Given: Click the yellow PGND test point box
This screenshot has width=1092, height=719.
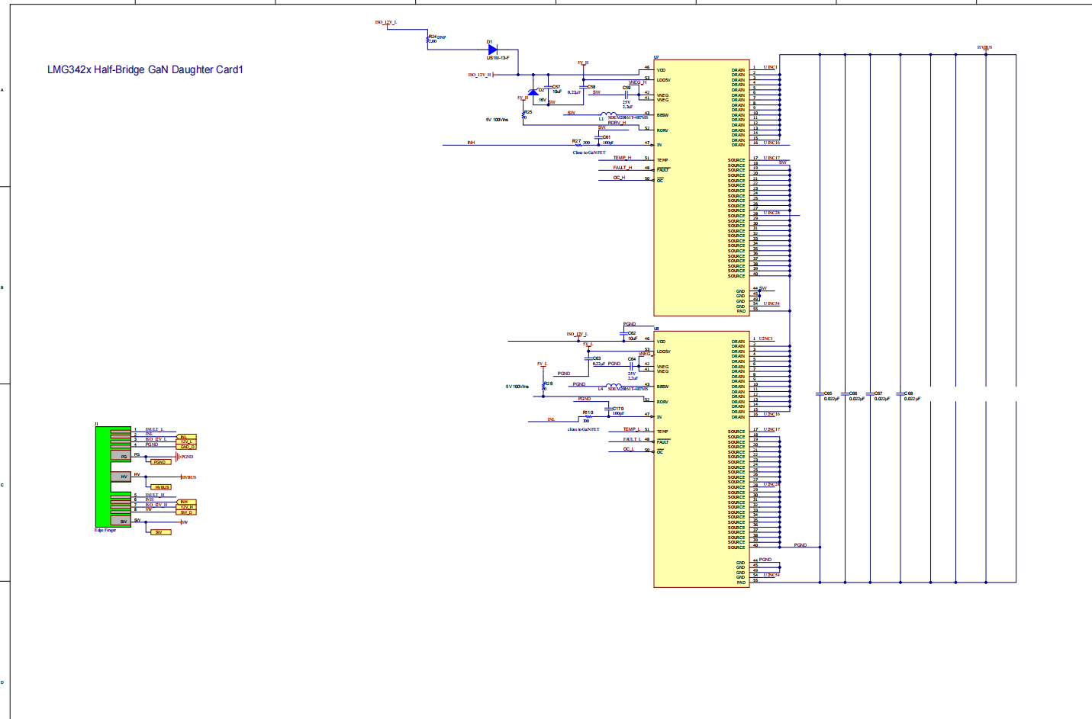Looking at the screenshot, I should coord(161,462).
